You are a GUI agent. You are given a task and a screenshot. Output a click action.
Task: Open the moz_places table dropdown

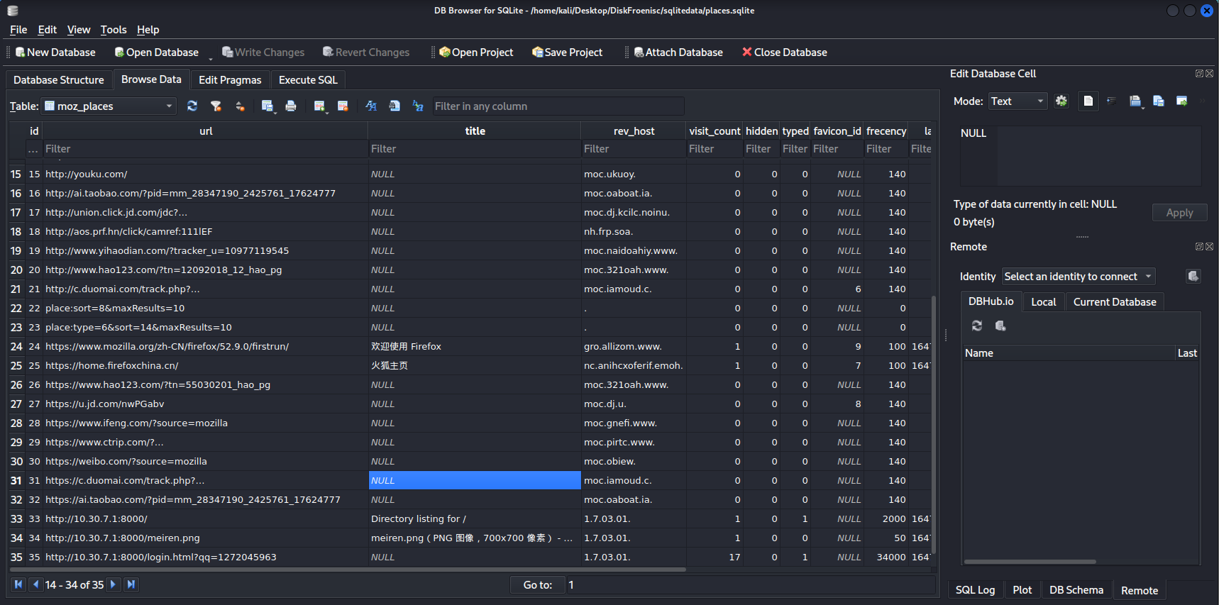pos(109,106)
